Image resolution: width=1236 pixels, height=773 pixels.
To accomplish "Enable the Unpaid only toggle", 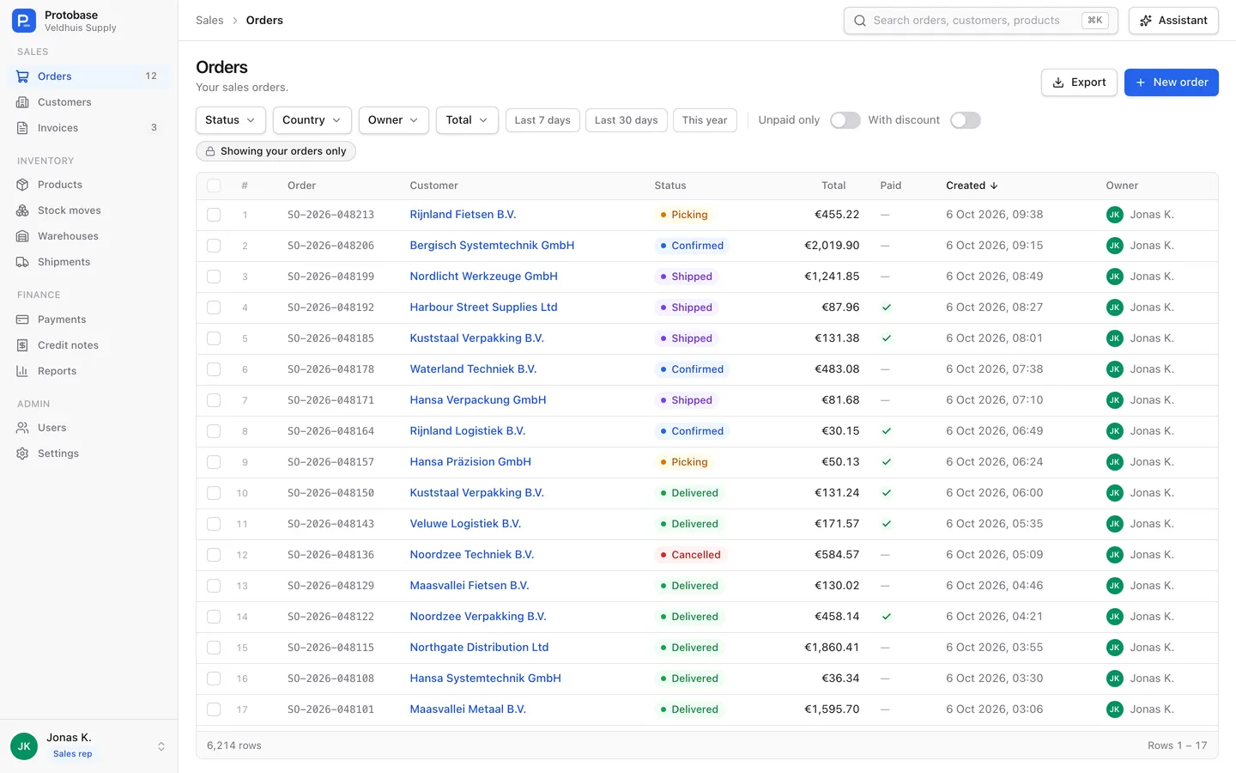I will pos(845,120).
